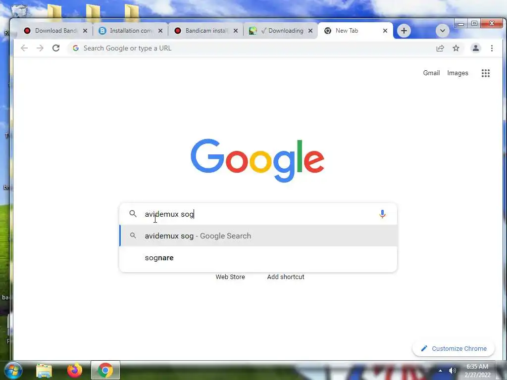The height and width of the screenshot is (380, 507).
Task: Open the Chrome three-dot menu
Action: point(492,48)
